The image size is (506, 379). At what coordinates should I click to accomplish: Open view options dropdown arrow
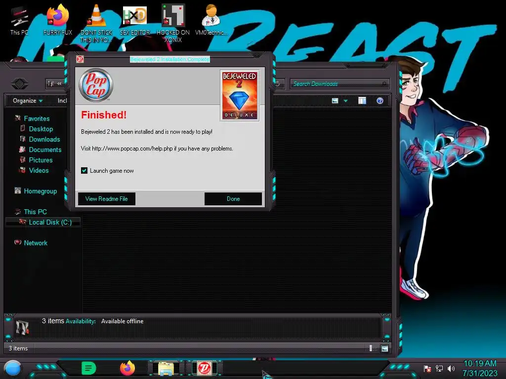pyautogui.click(x=345, y=101)
